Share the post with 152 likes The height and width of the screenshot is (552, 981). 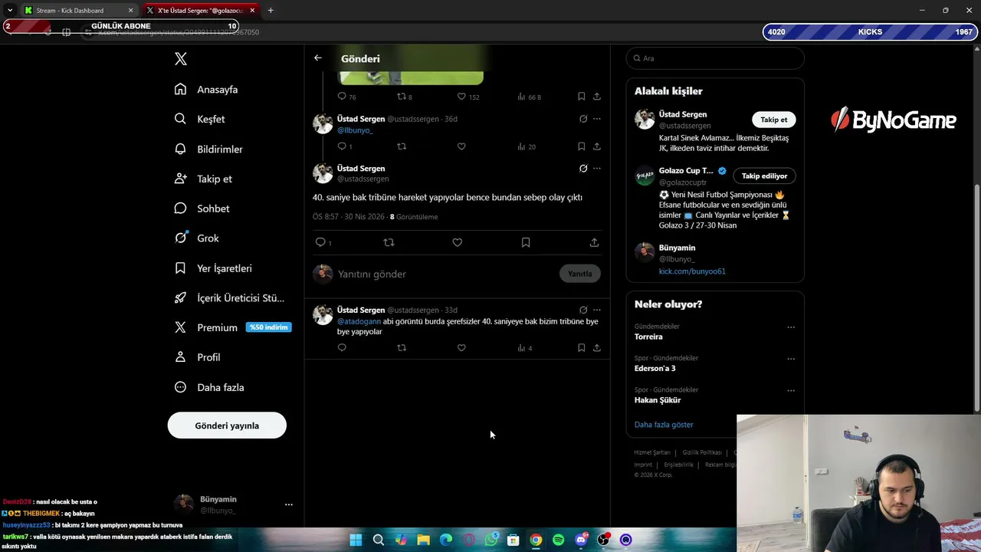tap(597, 97)
